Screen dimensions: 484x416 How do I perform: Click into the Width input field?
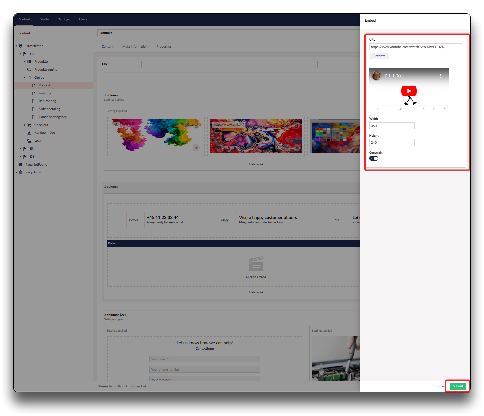(391, 126)
